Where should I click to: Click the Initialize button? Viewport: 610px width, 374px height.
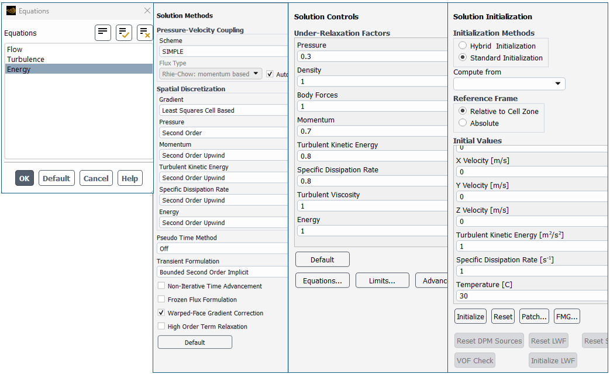470,317
